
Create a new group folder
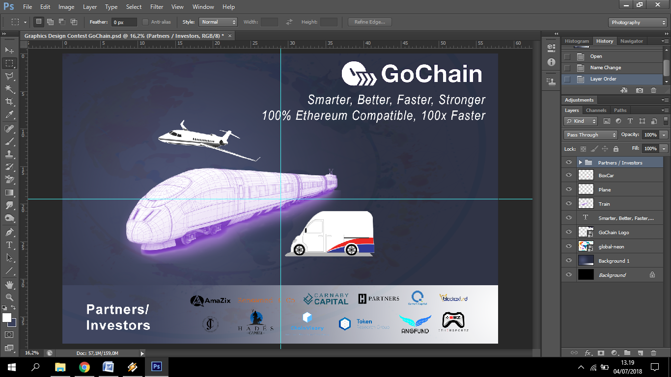tap(627, 353)
